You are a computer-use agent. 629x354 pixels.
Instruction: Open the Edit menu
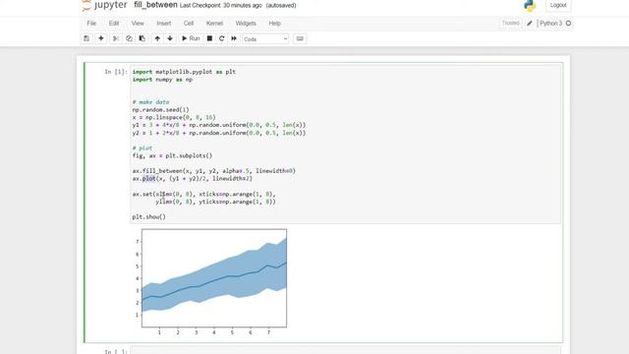tap(114, 24)
